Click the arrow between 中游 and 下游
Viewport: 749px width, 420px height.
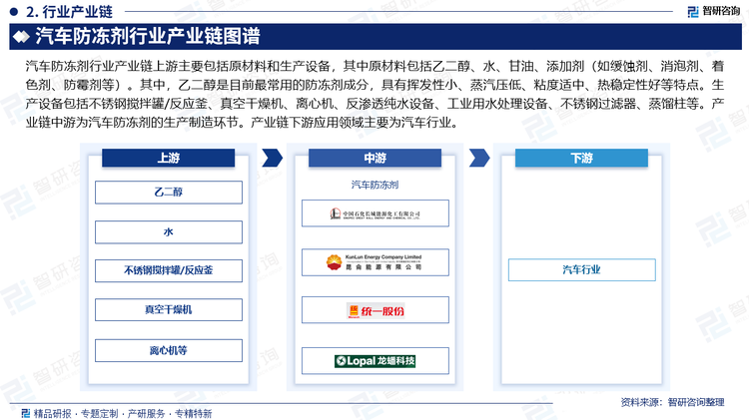[479, 158]
